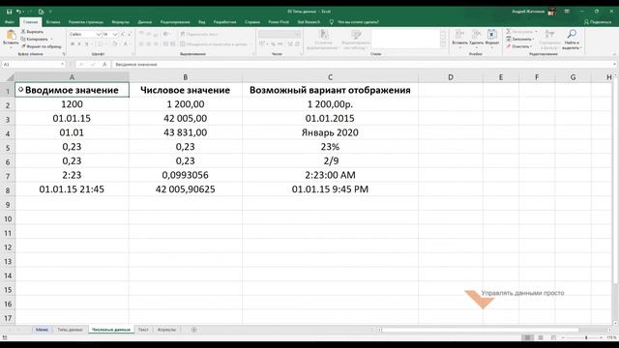Click the user account picture
The image size is (619, 348).
pos(551,12)
